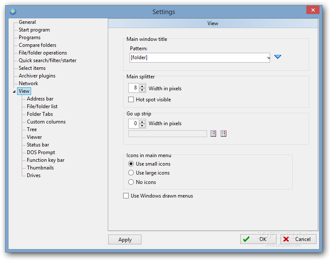Decrease Go up strip width with down arrow
The height and width of the screenshot is (261, 331).
[142, 126]
